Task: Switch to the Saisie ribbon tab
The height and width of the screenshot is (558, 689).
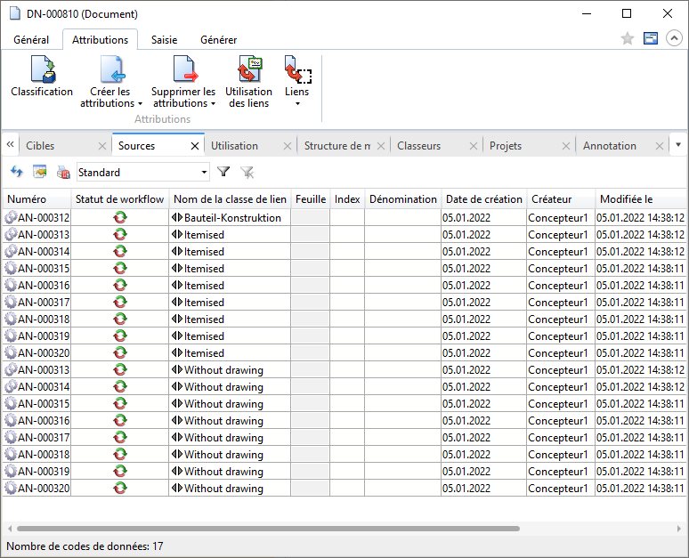Action: (164, 40)
